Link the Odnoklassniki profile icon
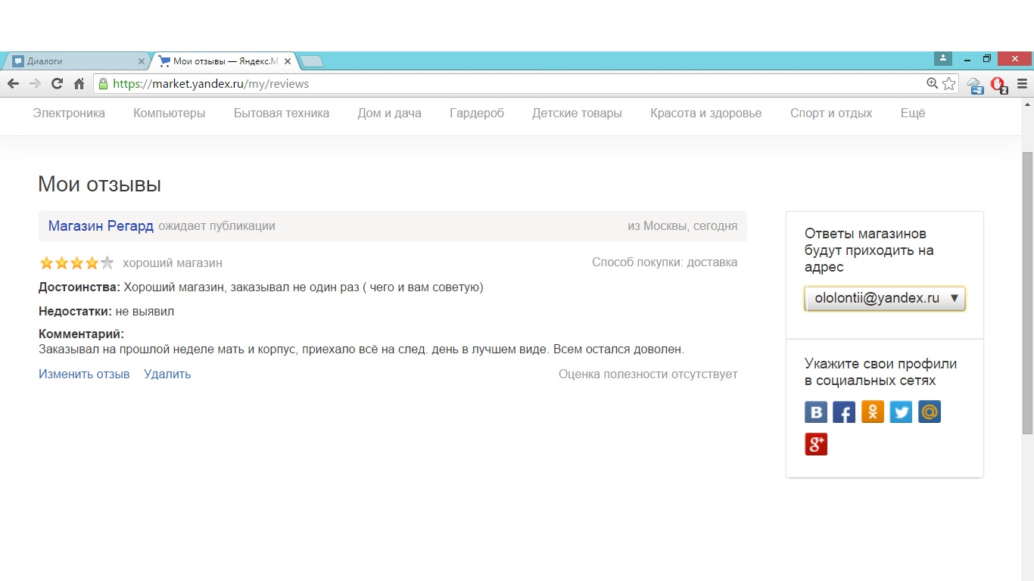This screenshot has height=581, width=1034. pyautogui.click(x=873, y=412)
